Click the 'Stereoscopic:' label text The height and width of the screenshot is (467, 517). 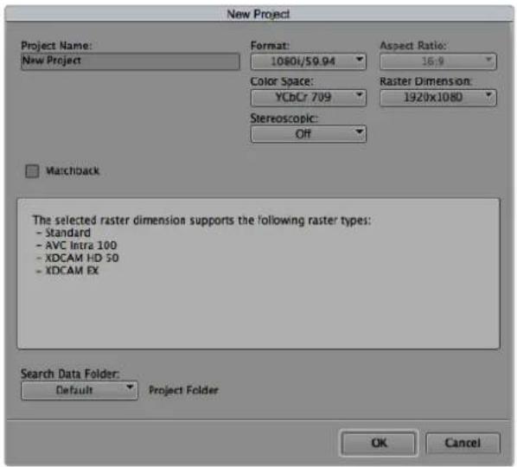[284, 118]
